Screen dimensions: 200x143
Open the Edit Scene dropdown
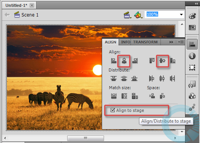[127, 15]
